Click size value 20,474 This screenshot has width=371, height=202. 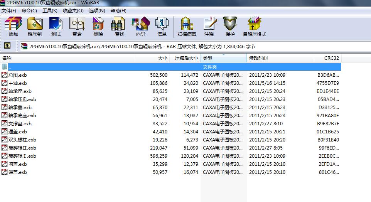click(x=160, y=99)
